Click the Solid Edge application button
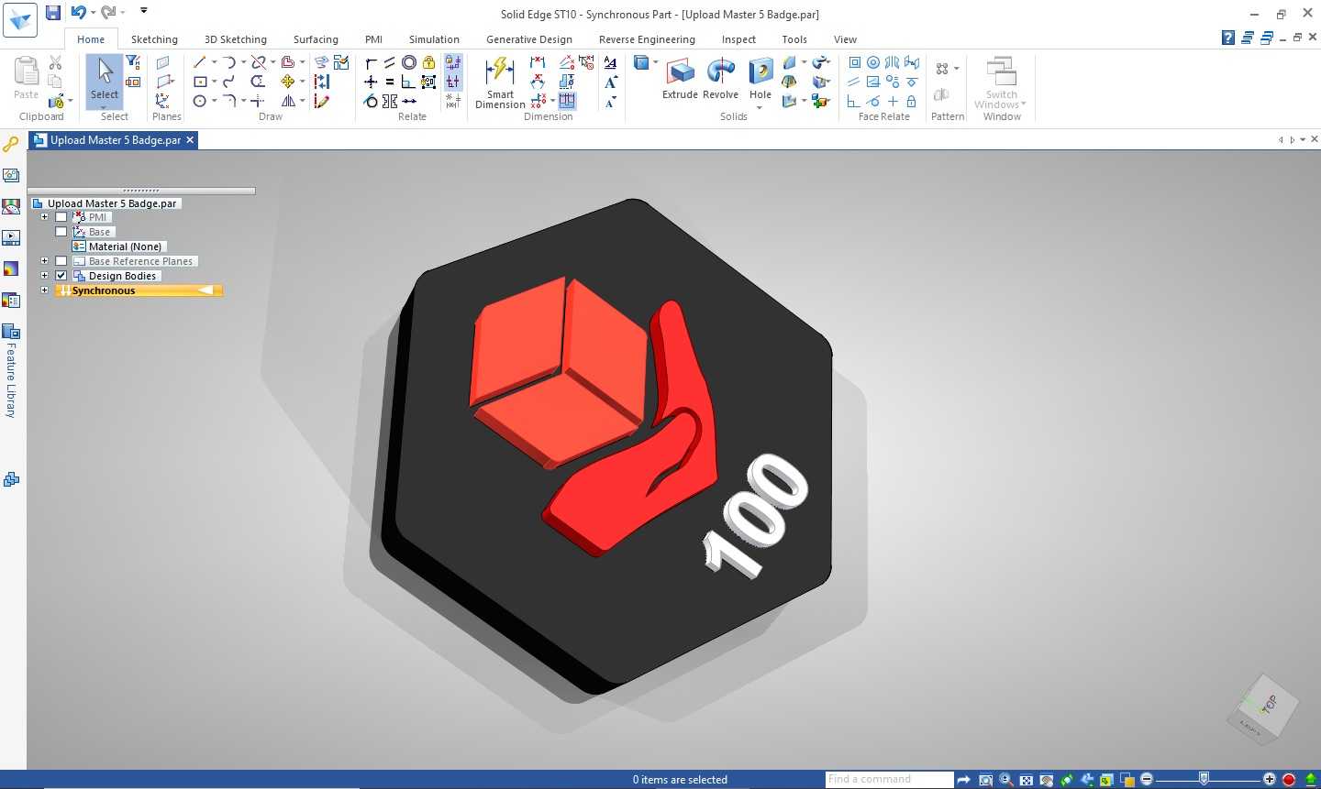This screenshot has height=789, width=1321. (20, 19)
